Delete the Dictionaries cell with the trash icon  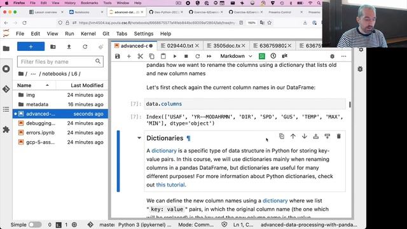[x=339, y=136]
